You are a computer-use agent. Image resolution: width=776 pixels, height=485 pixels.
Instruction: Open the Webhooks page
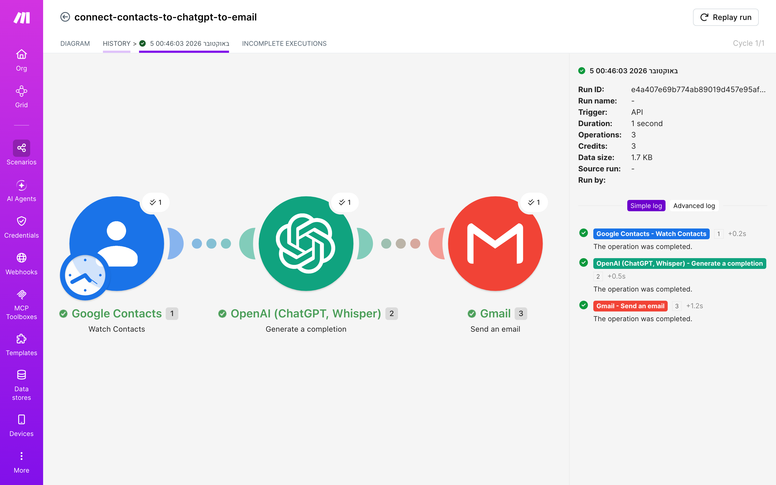tap(22, 264)
